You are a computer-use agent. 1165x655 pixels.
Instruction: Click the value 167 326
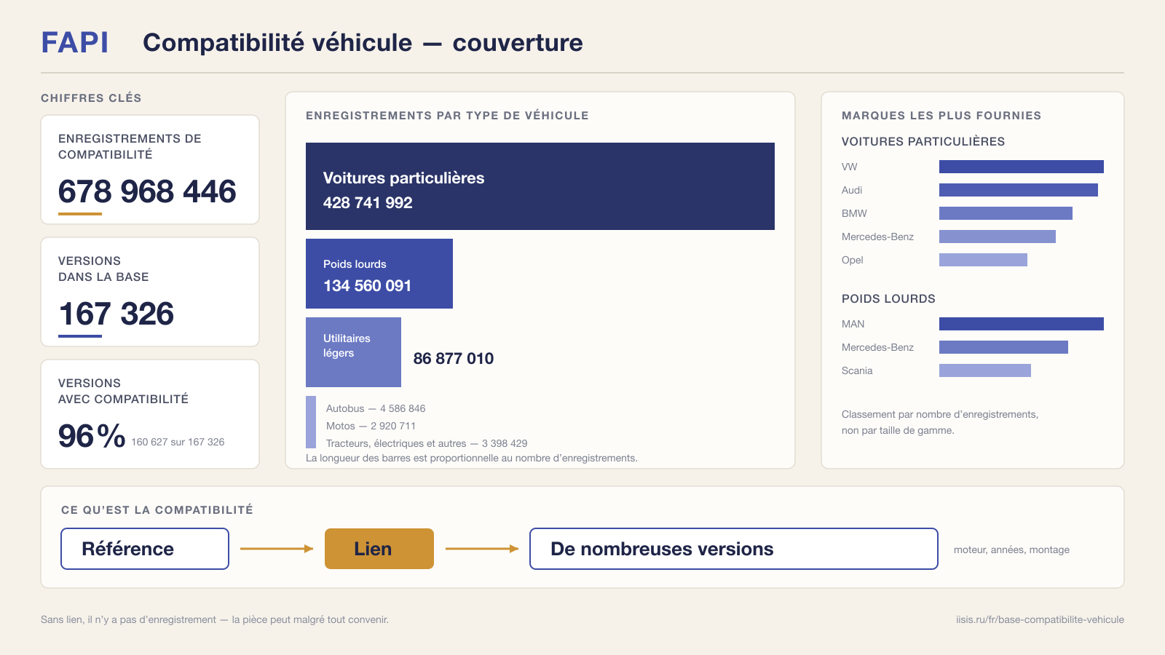coord(116,314)
